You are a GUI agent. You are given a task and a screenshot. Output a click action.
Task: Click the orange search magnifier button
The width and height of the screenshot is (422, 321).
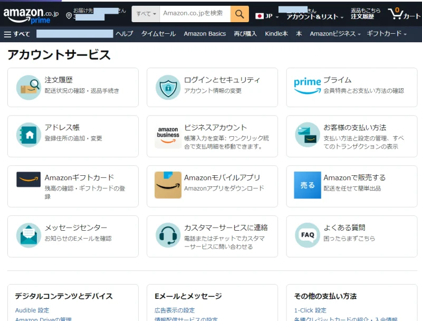(x=239, y=14)
